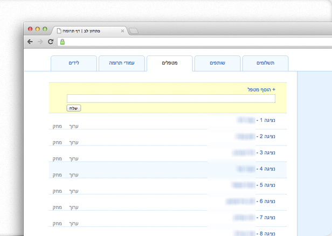This screenshot has height=236, width=332.
Task: Delete נציגה 5 via מחק
Action: coord(57,191)
